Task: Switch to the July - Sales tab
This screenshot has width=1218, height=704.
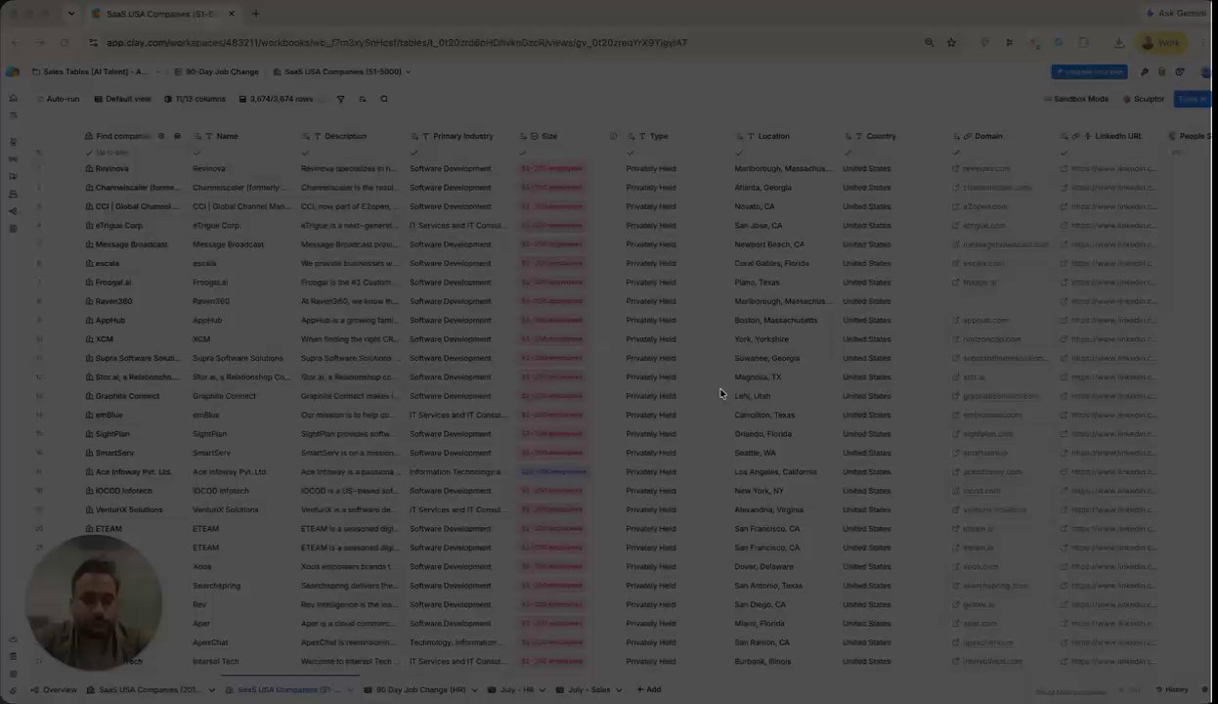Action: 583,690
